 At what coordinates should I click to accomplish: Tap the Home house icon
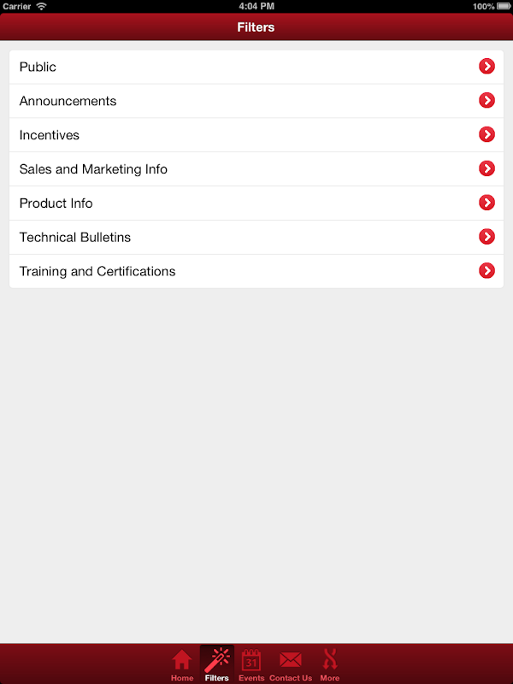point(182,660)
